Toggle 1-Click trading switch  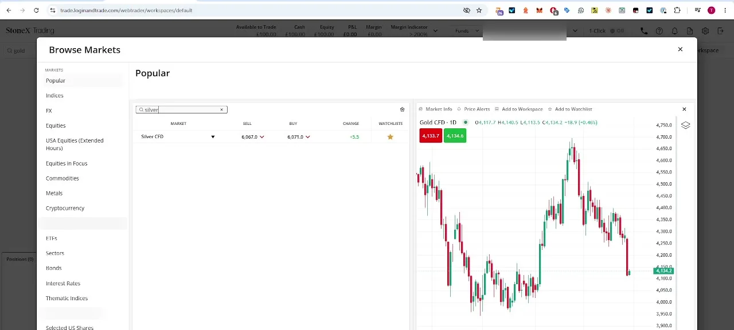click(x=617, y=31)
